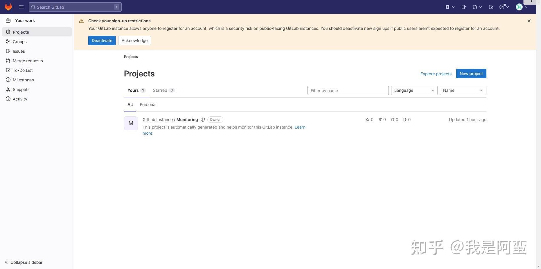Switch to the Yours tab

(x=136, y=90)
